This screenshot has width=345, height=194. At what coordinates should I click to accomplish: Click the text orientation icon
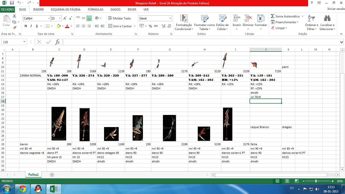point(97,18)
